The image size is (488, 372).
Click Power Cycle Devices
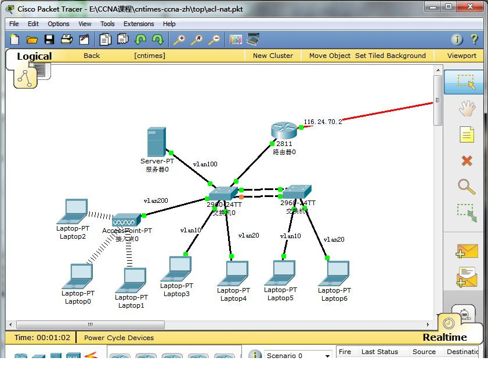point(119,338)
